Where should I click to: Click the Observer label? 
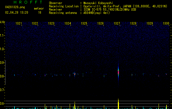pos(56,3)
